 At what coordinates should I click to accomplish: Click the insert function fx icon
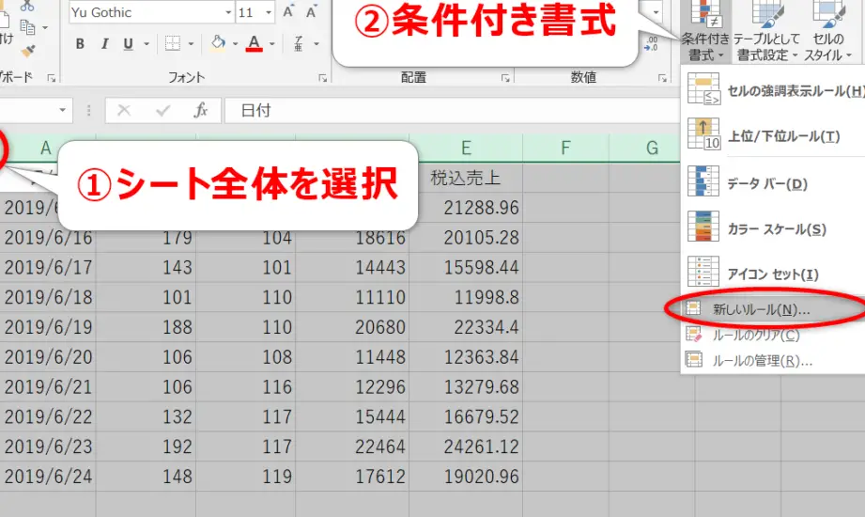[200, 111]
